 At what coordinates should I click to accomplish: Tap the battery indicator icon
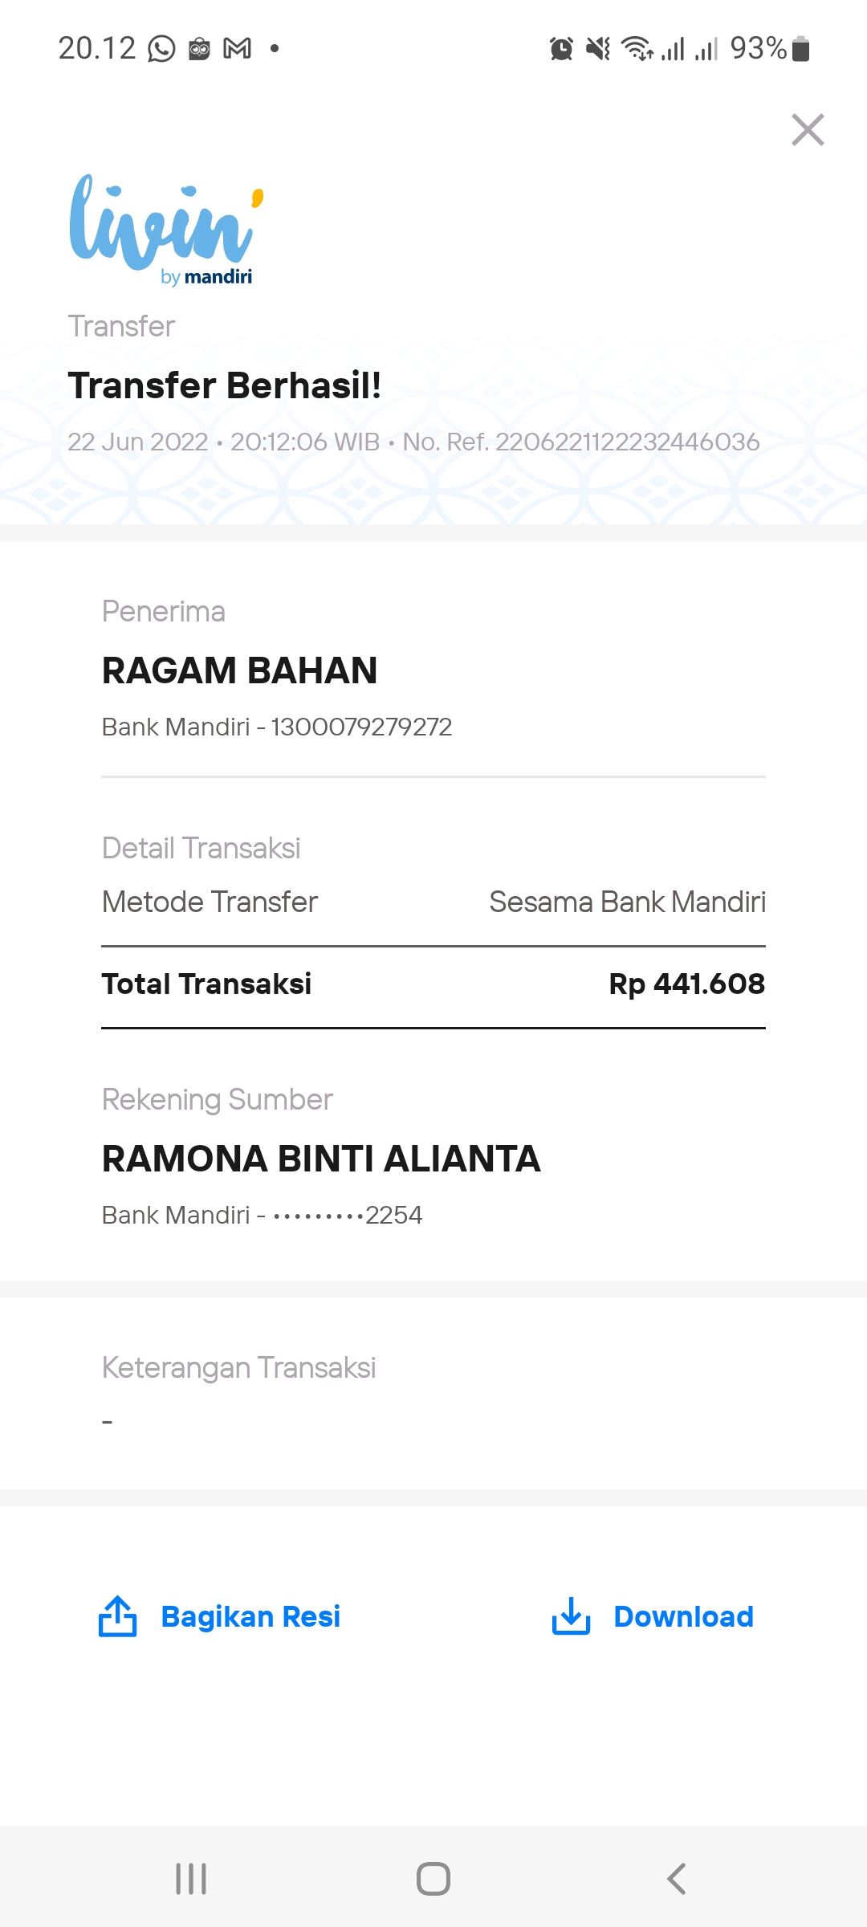tap(800, 49)
